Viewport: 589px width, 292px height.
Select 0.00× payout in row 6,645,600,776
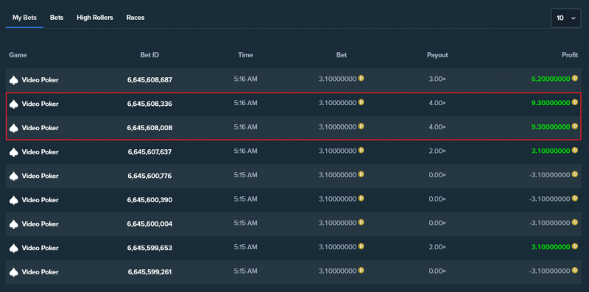pos(437,175)
